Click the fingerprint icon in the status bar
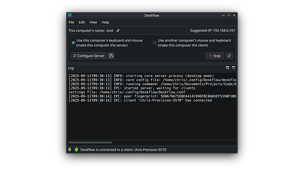 [x=70, y=150]
